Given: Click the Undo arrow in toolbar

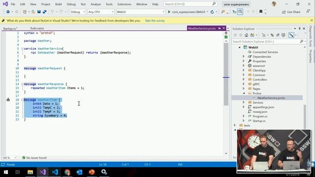Looking at the screenshot, I should [x=52, y=12].
